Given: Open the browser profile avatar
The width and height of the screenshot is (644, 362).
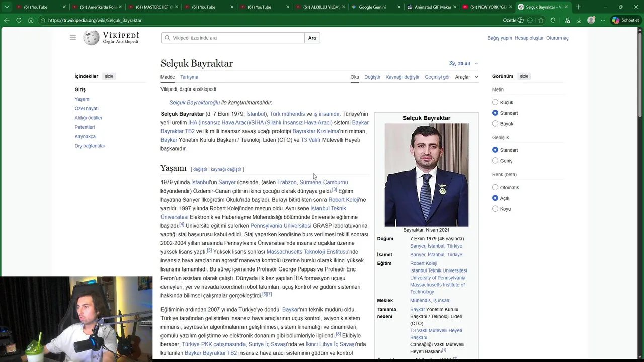Looking at the screenshot, I should 591,20.
